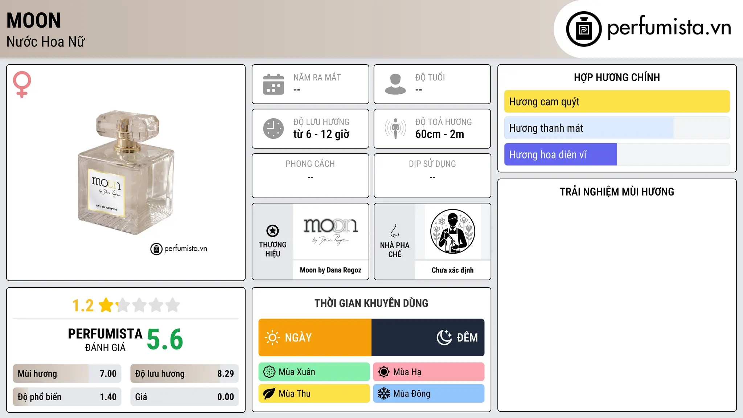The image size is (743, 418).
Task: Click the perfumer illustration icon
Action: pos(452,231)
